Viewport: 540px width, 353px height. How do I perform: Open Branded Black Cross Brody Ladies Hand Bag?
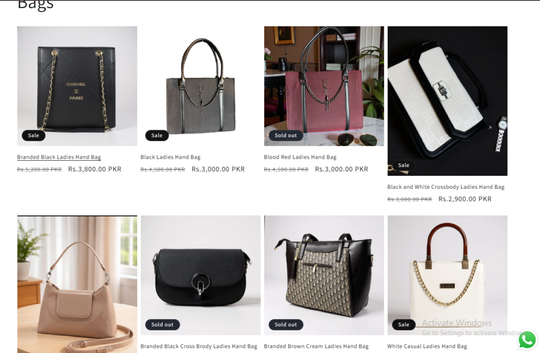point(199,346)
